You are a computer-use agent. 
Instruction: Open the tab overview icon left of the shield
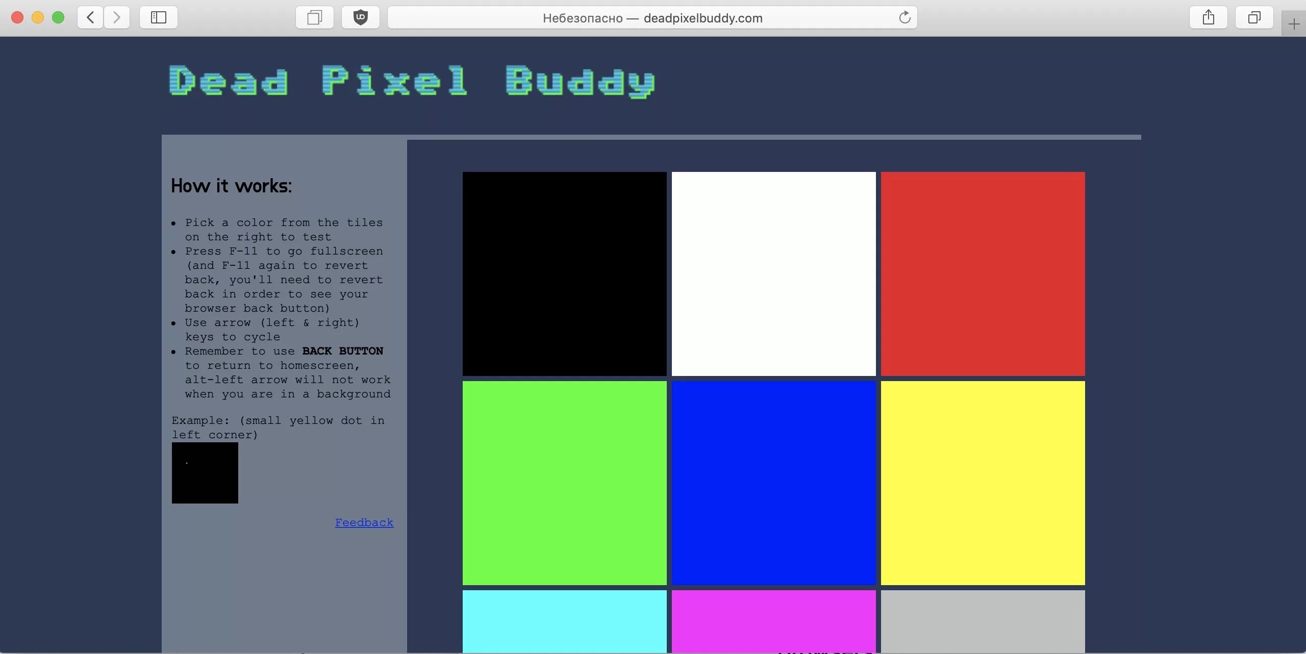tap(314, 17)
